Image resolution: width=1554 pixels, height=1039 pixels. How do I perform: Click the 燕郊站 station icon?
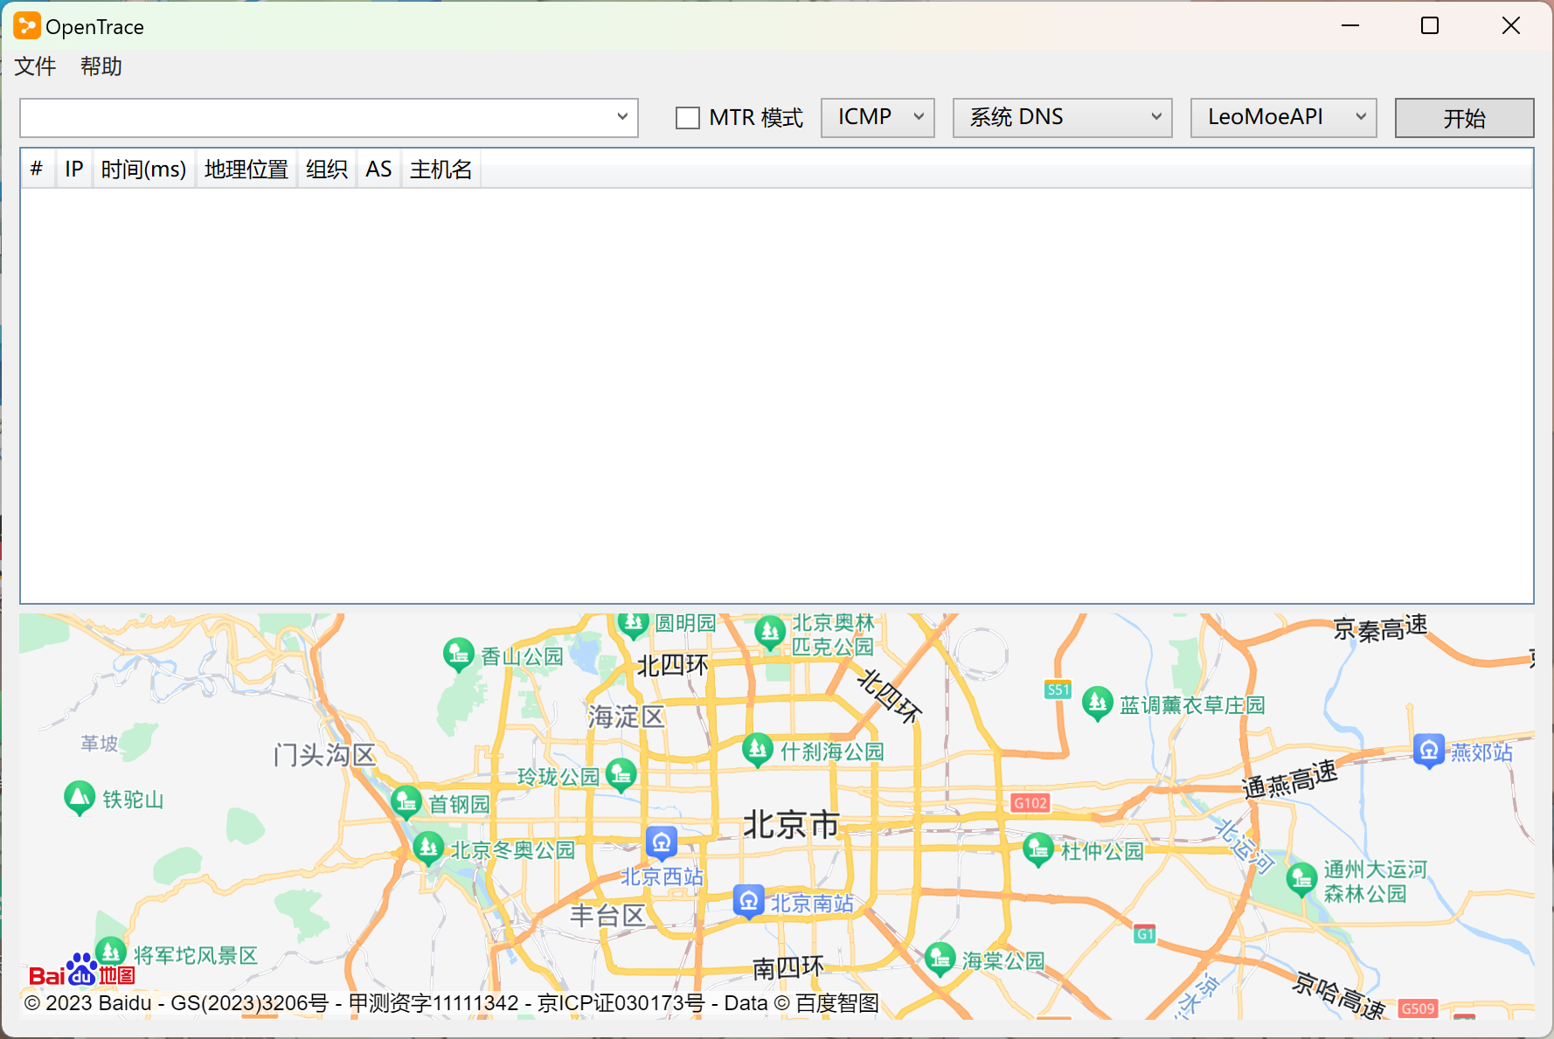(x=1428, y=750)
